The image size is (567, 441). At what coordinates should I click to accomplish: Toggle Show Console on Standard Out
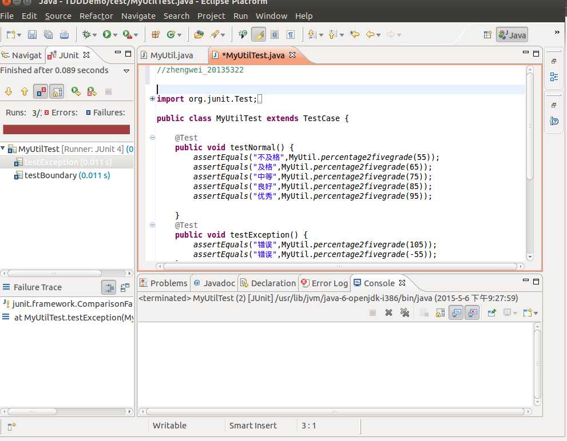pyautogui.click(x=457, y=313)
